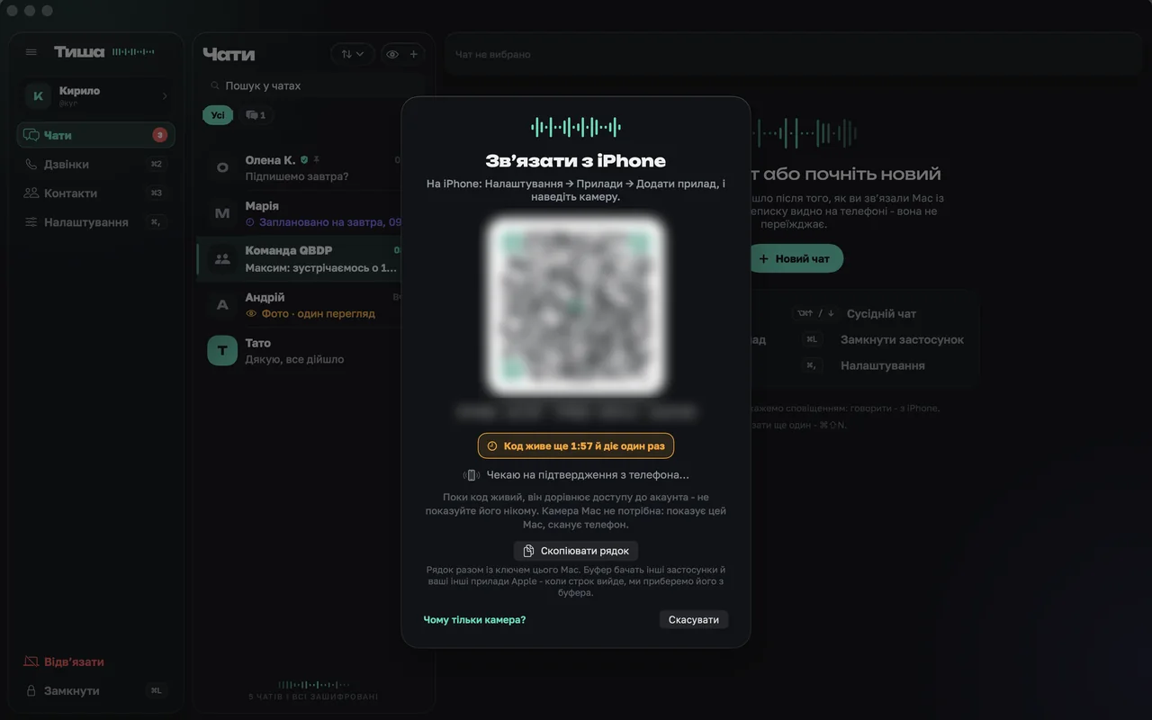
Task: Open the Чати section in sidebar
Action: [96, 135]
